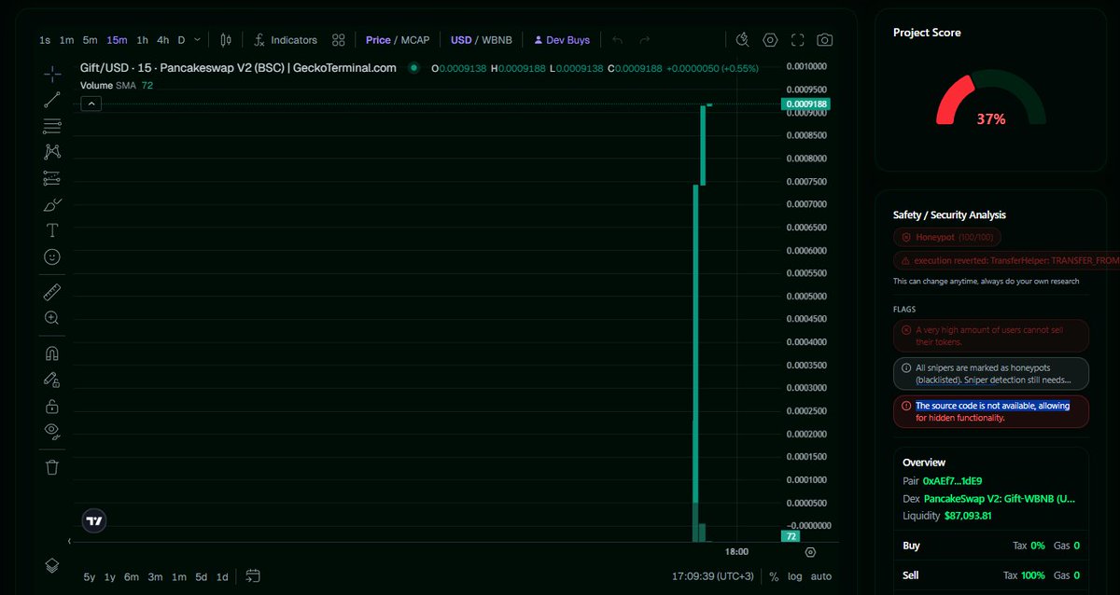Screen dimensions: 1120x595
Task: Undo the last chart action
Action: pyautogui.click(x=617, y=40)
